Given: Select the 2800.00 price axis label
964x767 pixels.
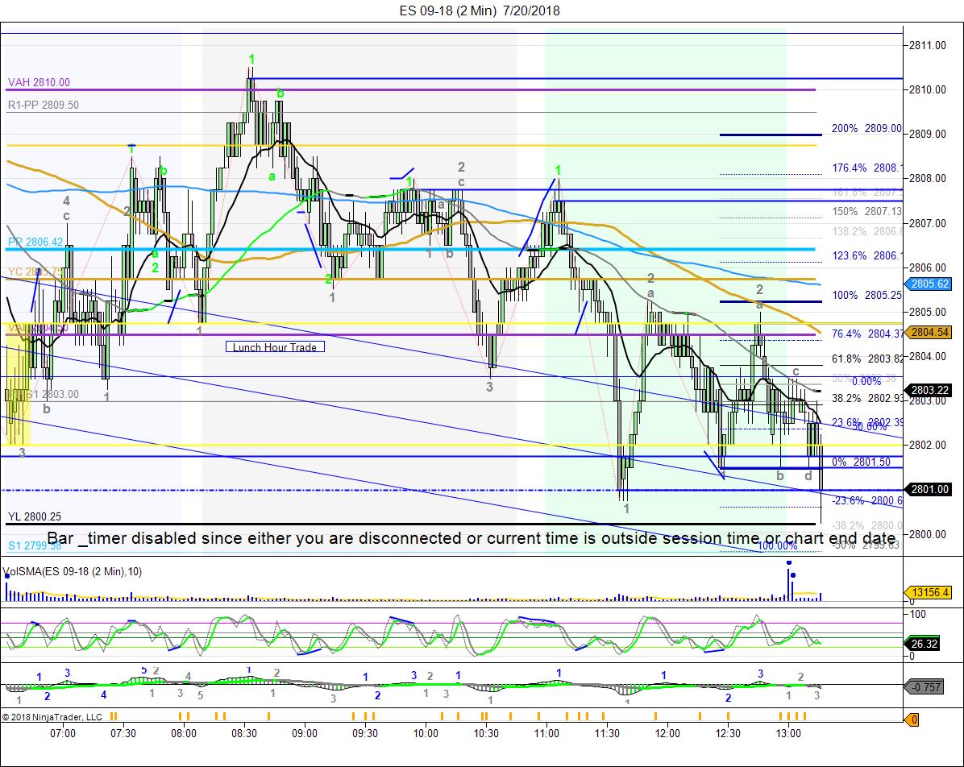Looking at the screenshot, I should 928,534.
